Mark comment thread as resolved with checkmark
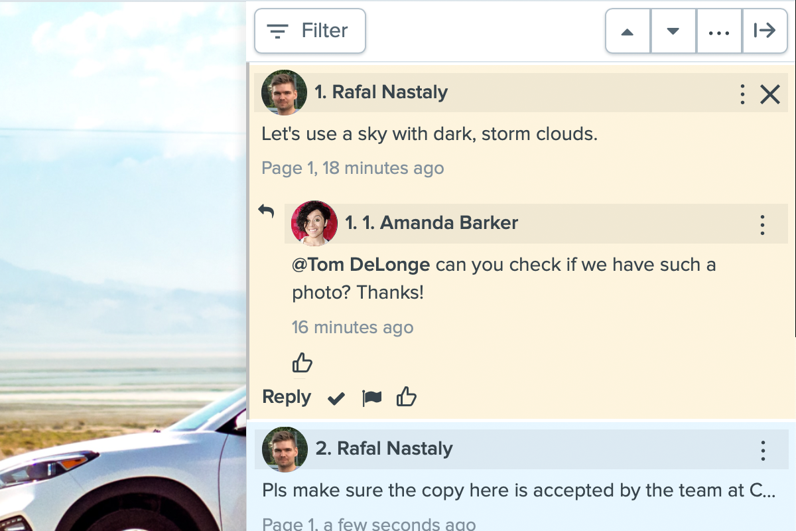Image resolution: width=796 pixels, height=531 pixels. (336, 398)
